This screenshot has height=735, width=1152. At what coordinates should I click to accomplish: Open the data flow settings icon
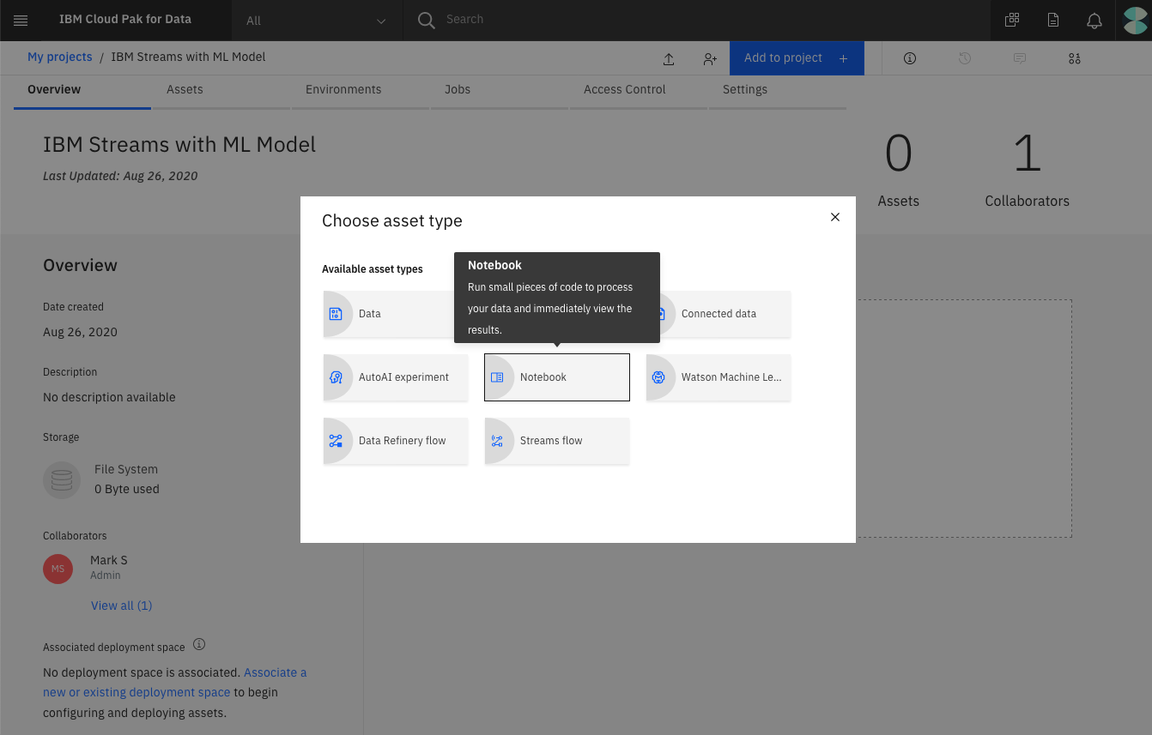click(x=1075, y=58)
